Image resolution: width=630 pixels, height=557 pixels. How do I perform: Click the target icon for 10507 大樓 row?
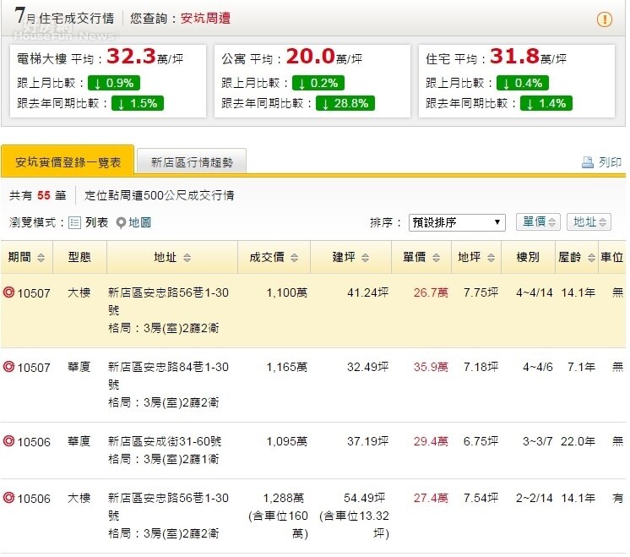[8, 292]
